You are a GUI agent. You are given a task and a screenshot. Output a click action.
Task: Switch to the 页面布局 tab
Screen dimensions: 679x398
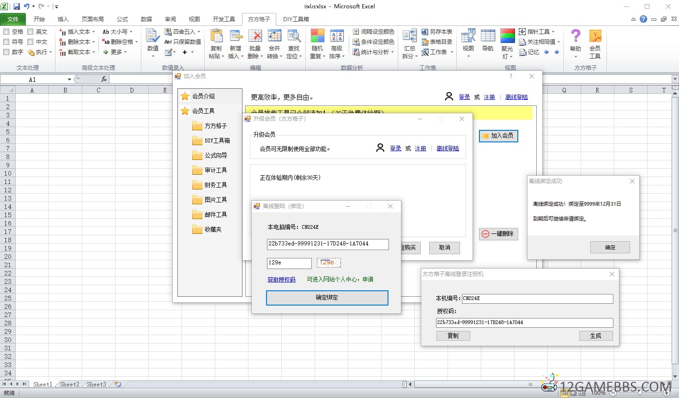click(x=92, y=19)
